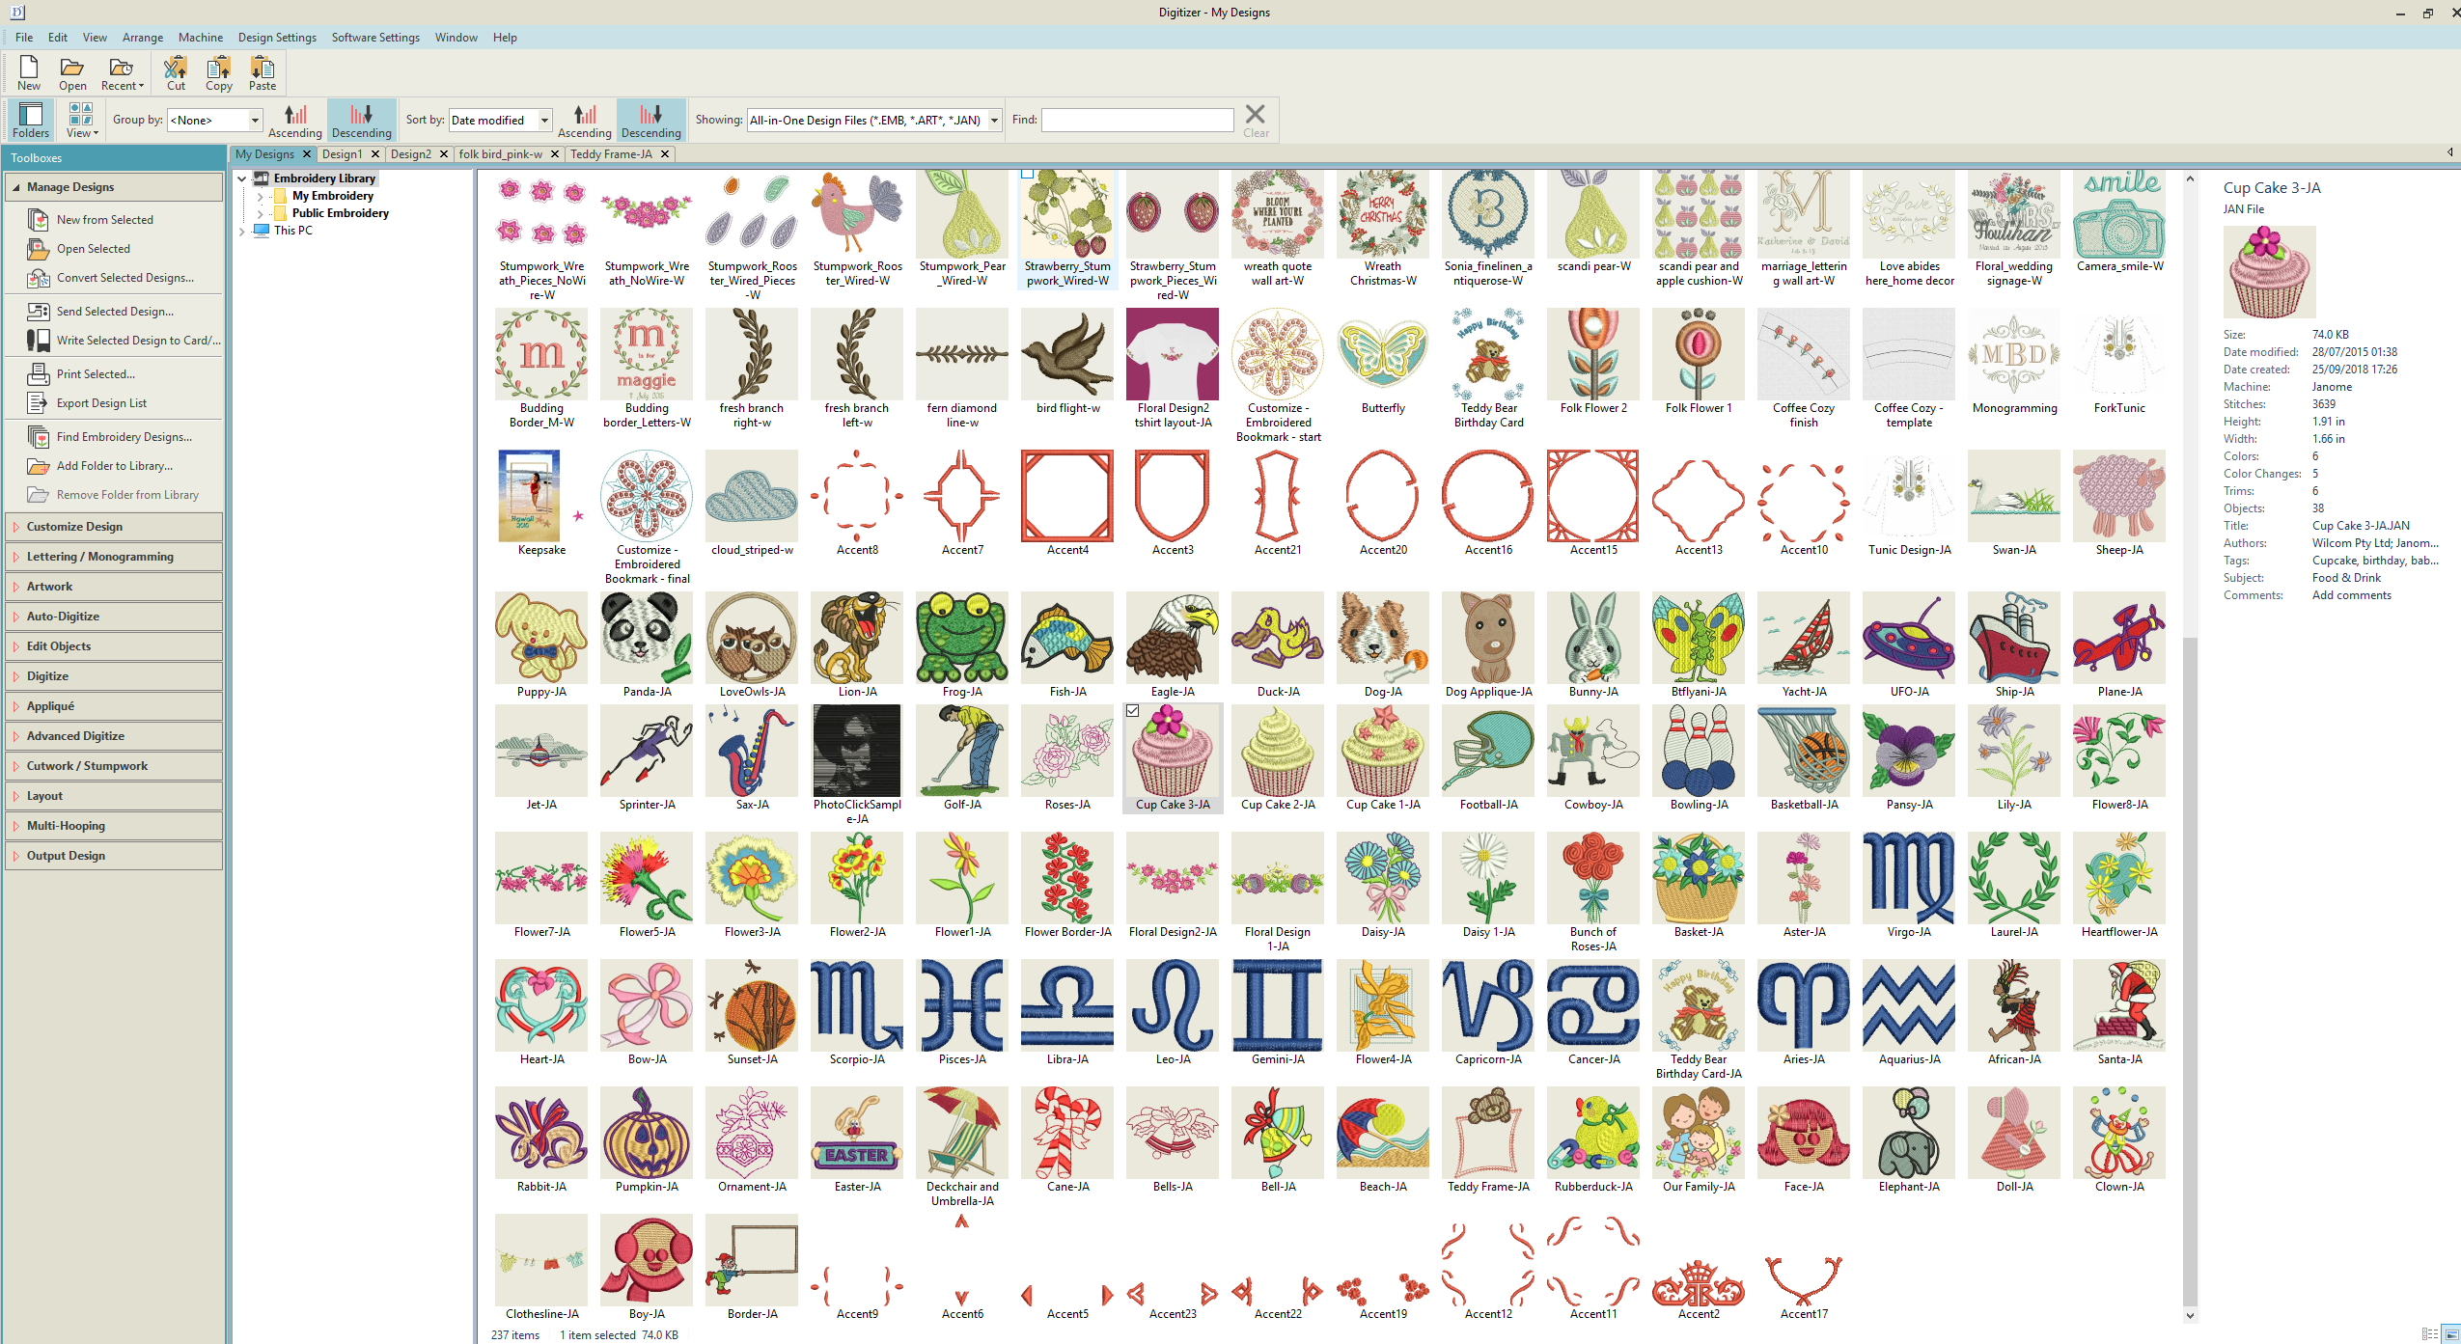Tick the Strawberry_Stumpwork_Wired-W checkbox
This screenshot has width=2461, height=1344.
(x=1028, y=175)
